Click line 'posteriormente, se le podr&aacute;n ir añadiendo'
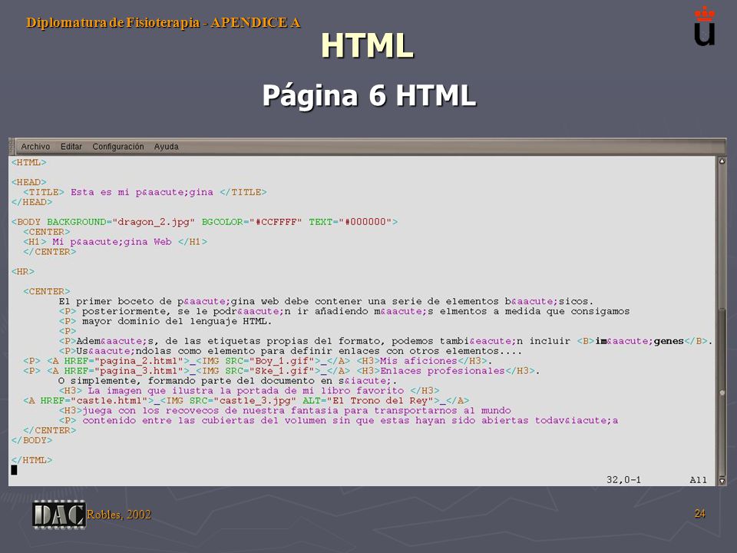737x553 pixels. pyautogui.click(x=344, y=311)
